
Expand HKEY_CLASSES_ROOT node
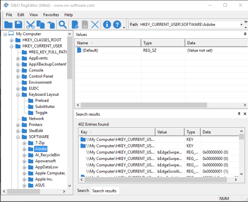coord(12,40)
